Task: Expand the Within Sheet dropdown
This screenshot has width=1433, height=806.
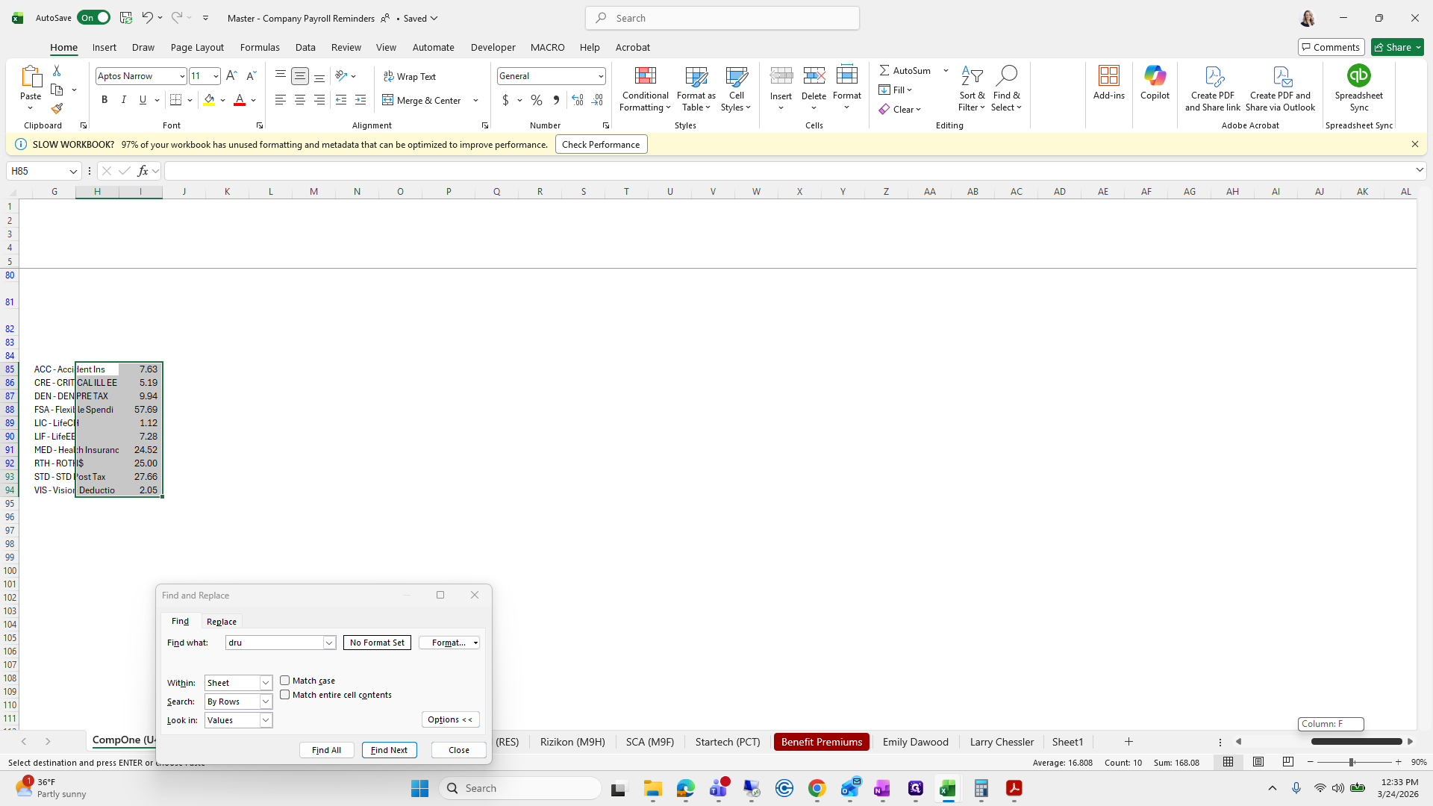Action: (265, 683)
